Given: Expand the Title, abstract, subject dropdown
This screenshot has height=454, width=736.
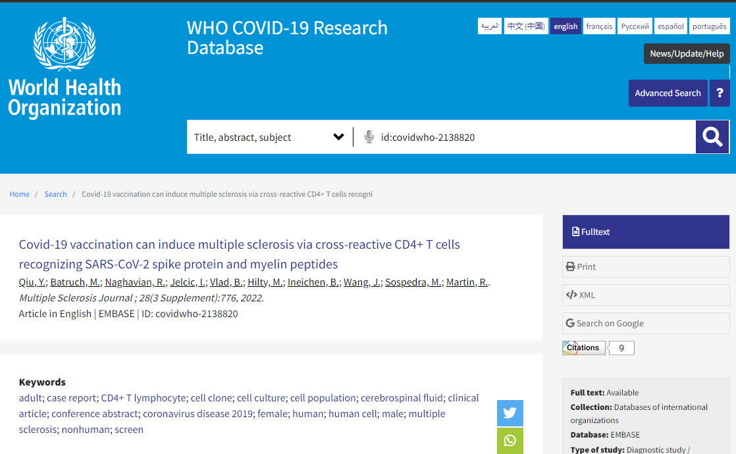Looking at the screenshot, I should [x=269, y=137].
